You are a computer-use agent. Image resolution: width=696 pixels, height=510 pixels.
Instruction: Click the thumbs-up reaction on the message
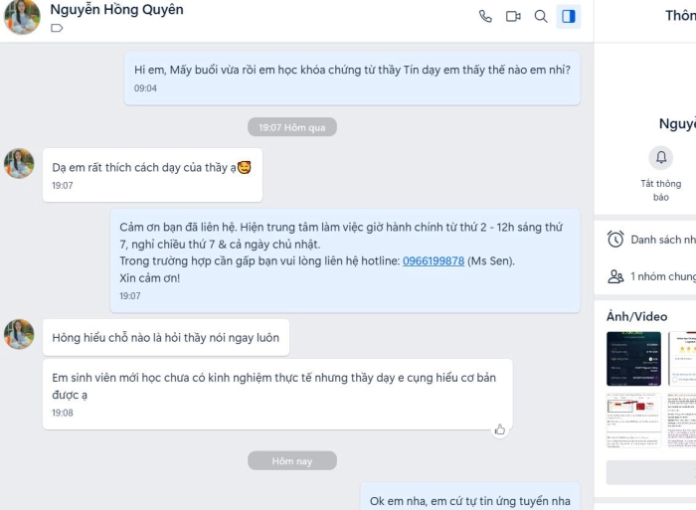click(500, 429)
